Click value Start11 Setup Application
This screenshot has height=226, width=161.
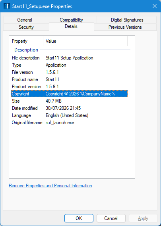point(70,58)
